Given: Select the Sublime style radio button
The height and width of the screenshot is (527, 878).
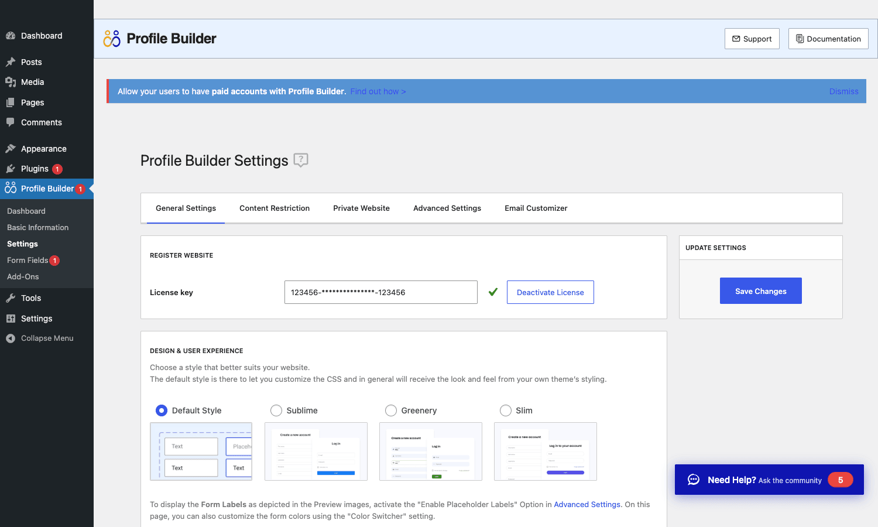Looking at the screenshot, I should click(276, 410).
